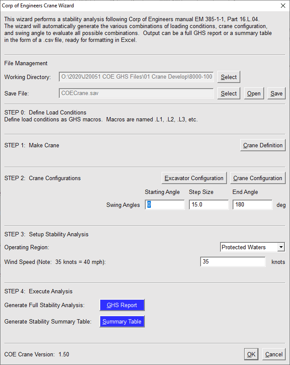Click Select button for Save File

pyautogui.click(x=229, y=93)
